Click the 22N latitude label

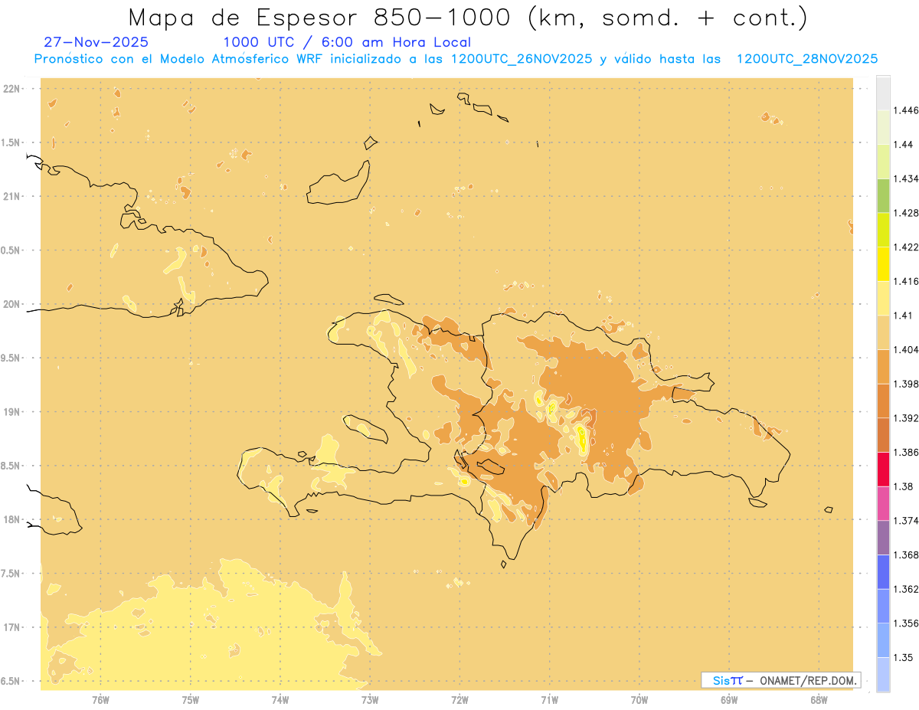(12, 89)
